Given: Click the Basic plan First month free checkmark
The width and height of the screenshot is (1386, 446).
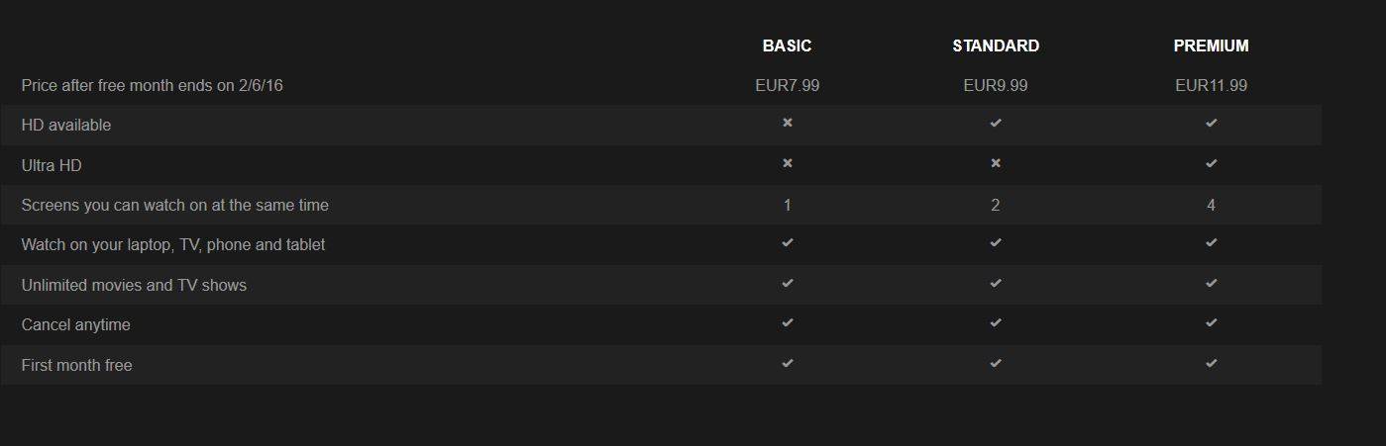Looking at the screenshot, I should point(788,364).
